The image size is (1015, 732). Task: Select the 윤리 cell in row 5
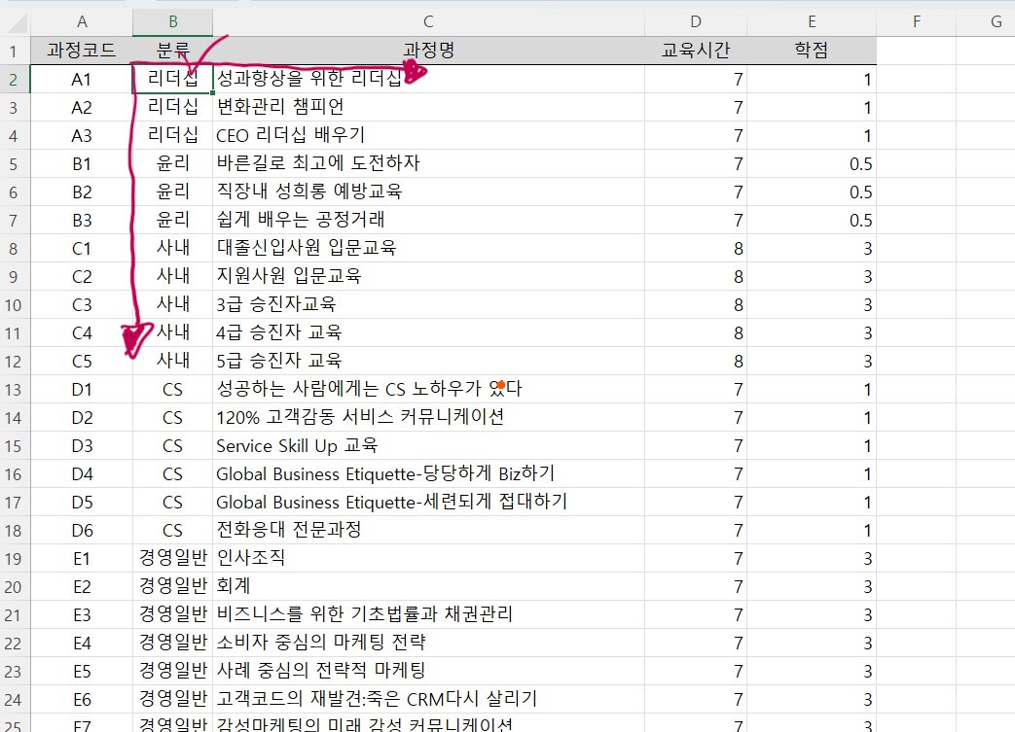coord(172,162)
